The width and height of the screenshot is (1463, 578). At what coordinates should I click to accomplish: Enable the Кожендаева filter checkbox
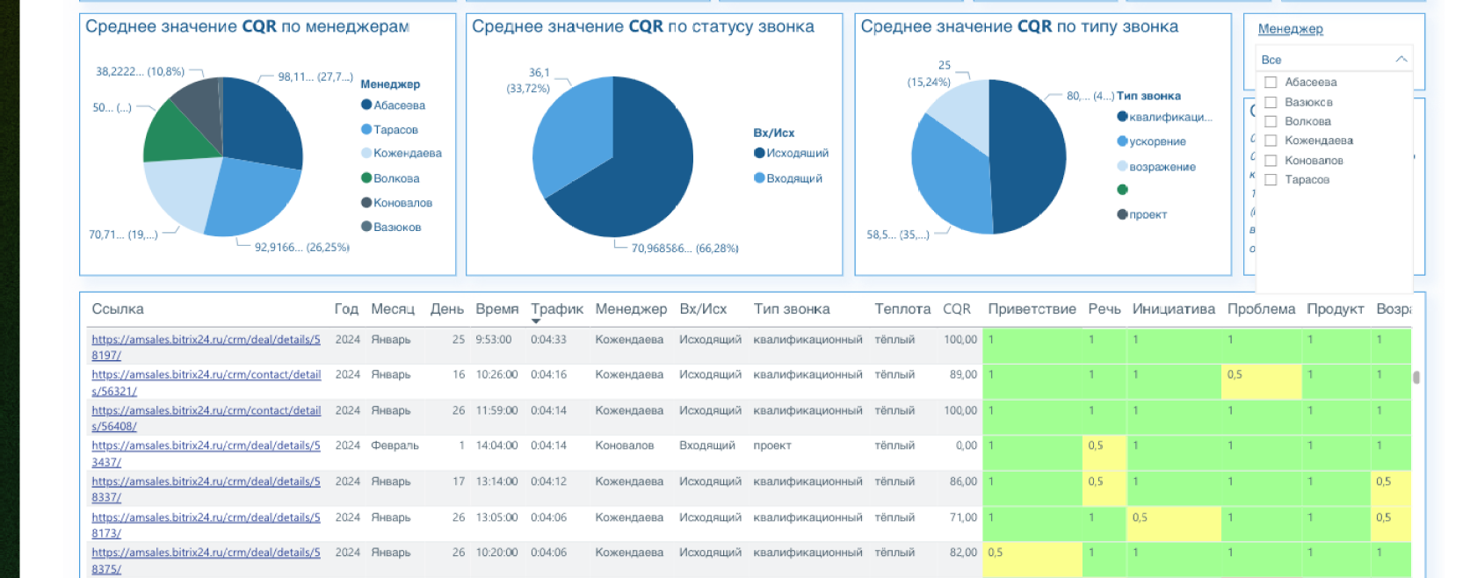(1271, 141)
